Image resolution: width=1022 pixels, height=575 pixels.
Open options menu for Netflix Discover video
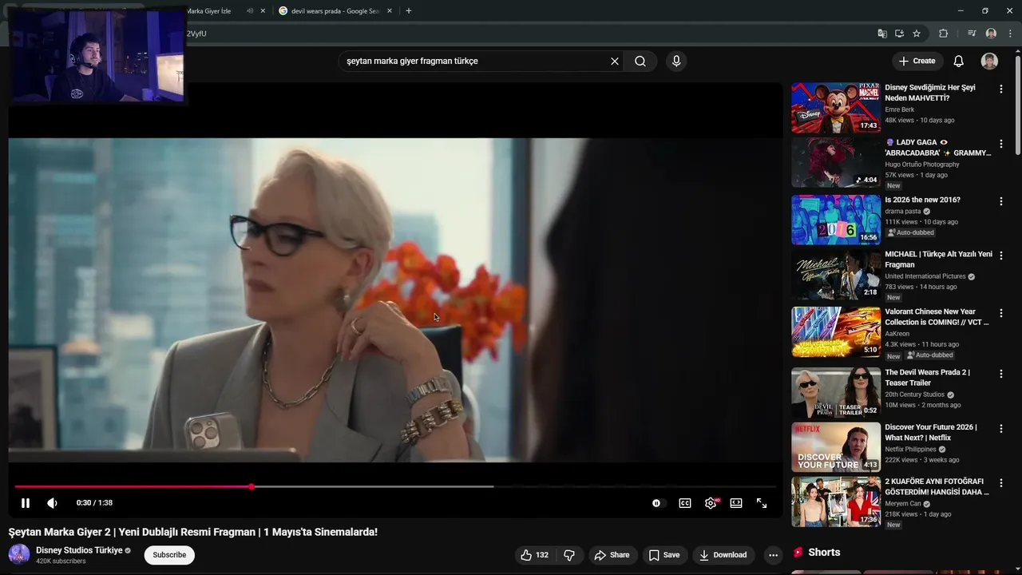(x=1001, y=429)
